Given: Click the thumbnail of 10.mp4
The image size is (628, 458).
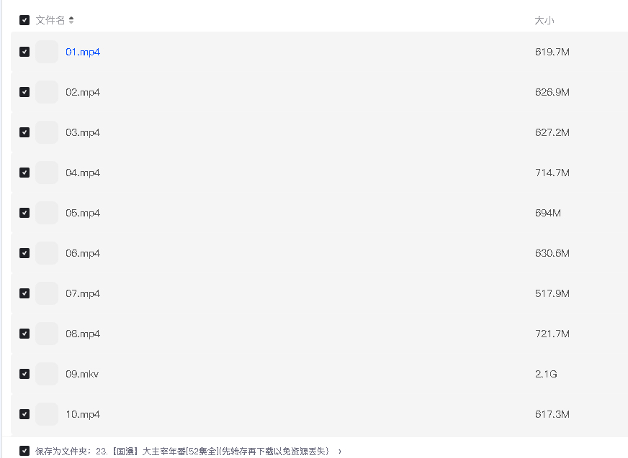Looking at the screenshot, I should pyautogui.click(x=47, y=414).
